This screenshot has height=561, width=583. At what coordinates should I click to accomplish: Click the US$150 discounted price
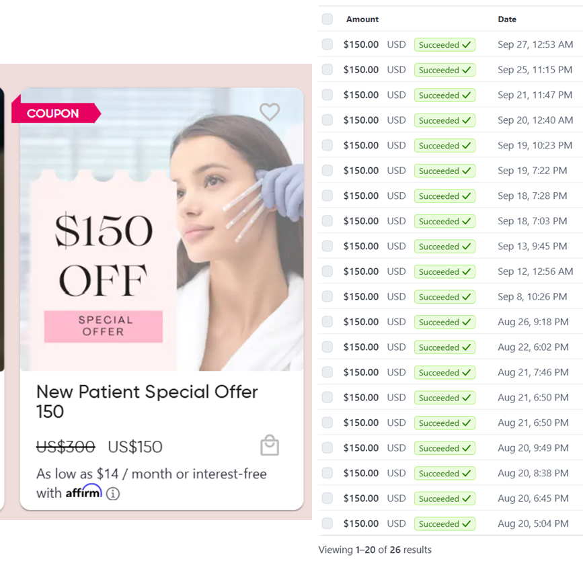(135, 447)
